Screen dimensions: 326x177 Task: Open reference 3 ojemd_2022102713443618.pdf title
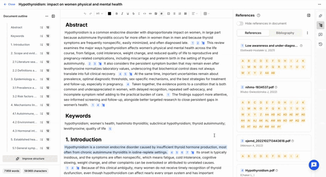(268, 141)
